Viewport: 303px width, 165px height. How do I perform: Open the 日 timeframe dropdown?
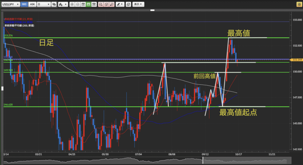[43, 4]
